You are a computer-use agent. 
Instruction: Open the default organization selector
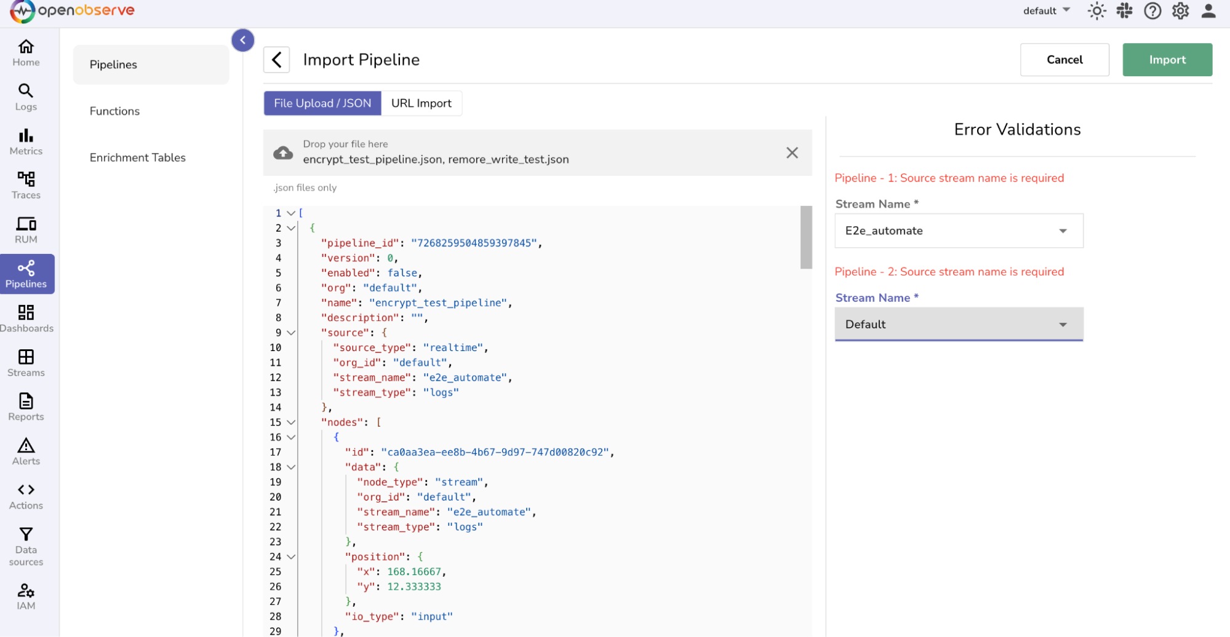[1046, 11]
